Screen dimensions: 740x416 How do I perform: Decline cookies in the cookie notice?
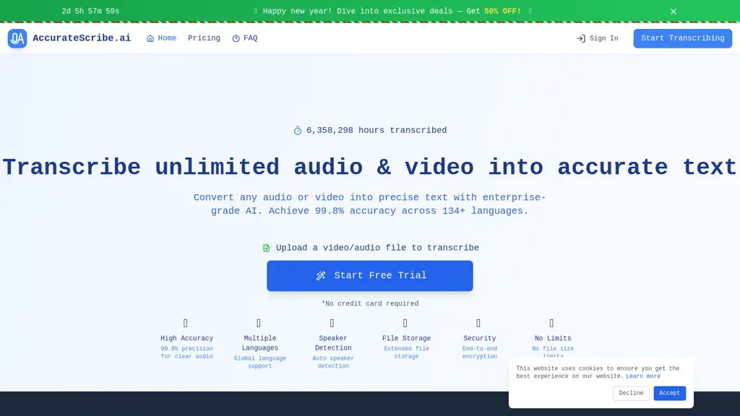631,393
